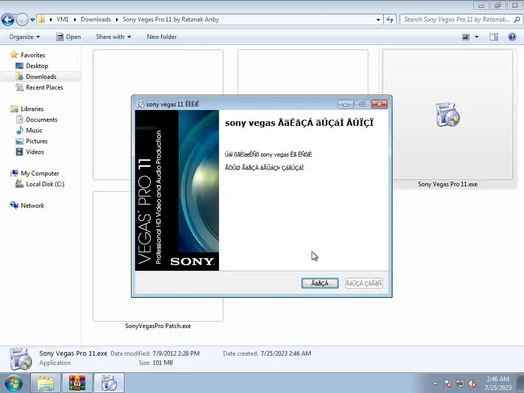The width and height of the screenshot is (524, 393).
Task: Open the Share with menu
Action: (x=113, y=37)
